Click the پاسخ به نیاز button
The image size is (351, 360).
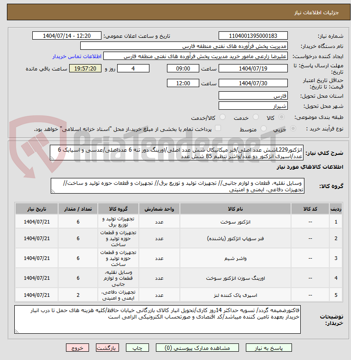click(268, 348)
